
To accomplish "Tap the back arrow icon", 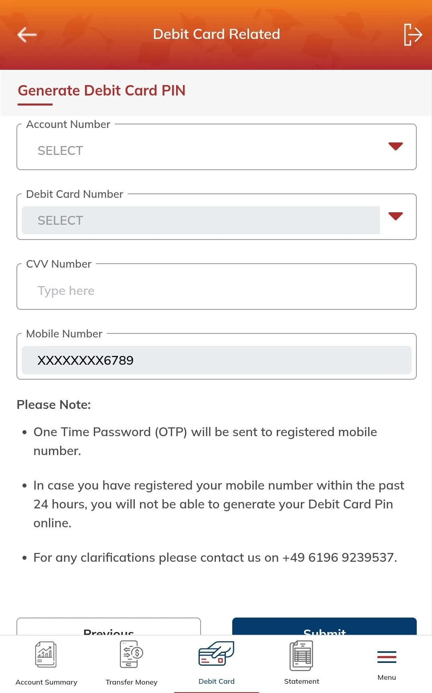I will click(27, 35).
